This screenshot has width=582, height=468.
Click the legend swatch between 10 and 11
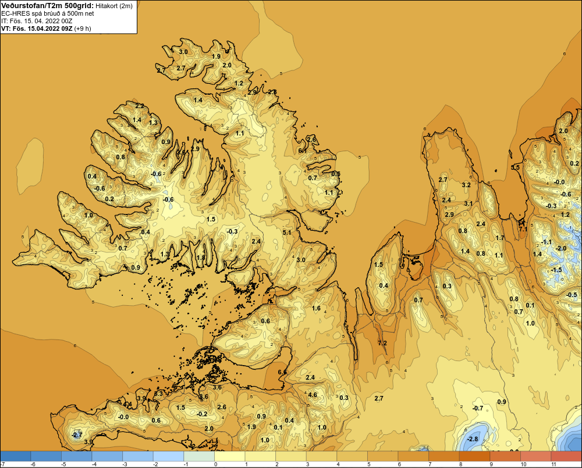(536, 456)
